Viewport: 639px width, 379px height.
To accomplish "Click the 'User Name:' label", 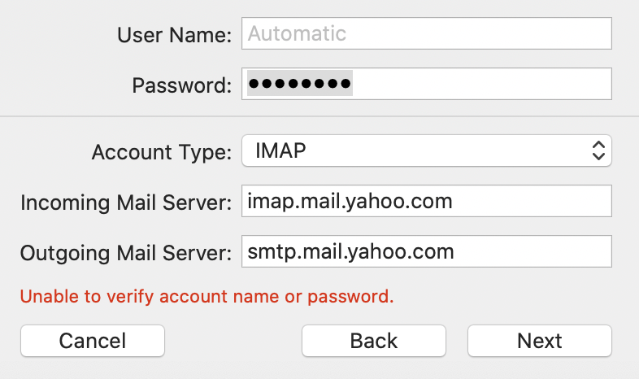I will point(175,35).
